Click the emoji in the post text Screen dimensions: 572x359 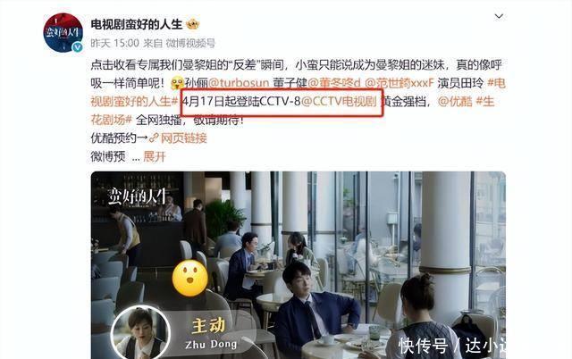coord(177,83)
